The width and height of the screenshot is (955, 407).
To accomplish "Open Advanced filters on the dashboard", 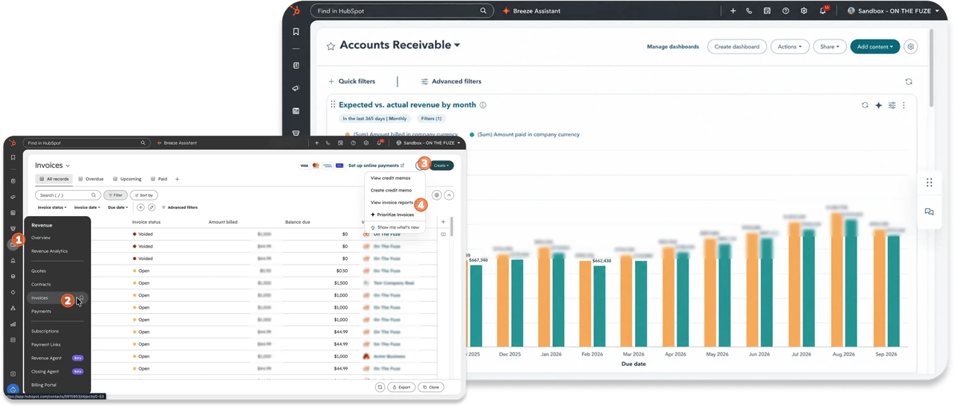I will [x=451, y=81].
